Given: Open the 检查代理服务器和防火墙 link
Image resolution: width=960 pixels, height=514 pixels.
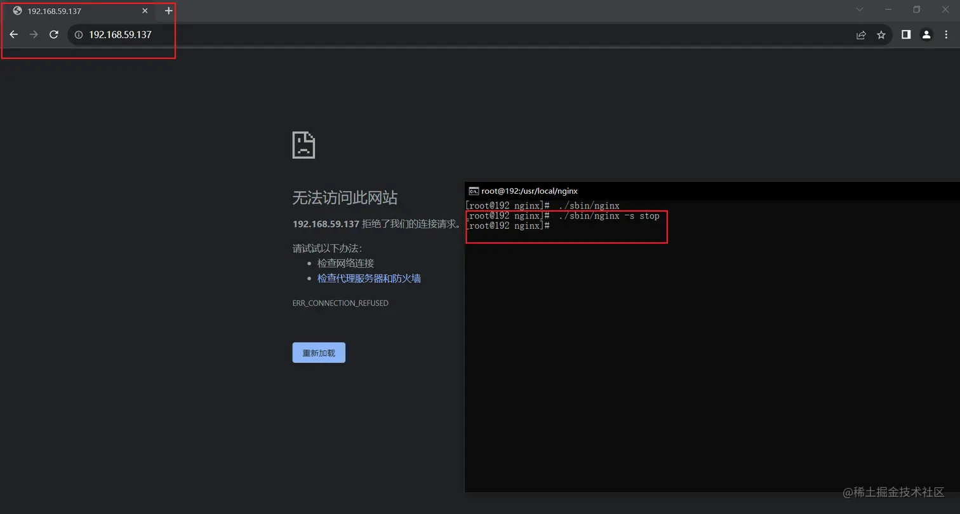Looking at the screenshot, I should point(368,278).
